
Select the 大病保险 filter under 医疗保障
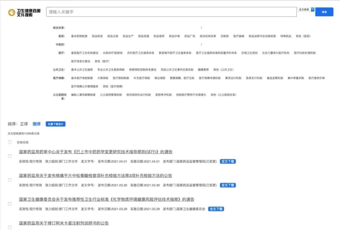(103, 78)
